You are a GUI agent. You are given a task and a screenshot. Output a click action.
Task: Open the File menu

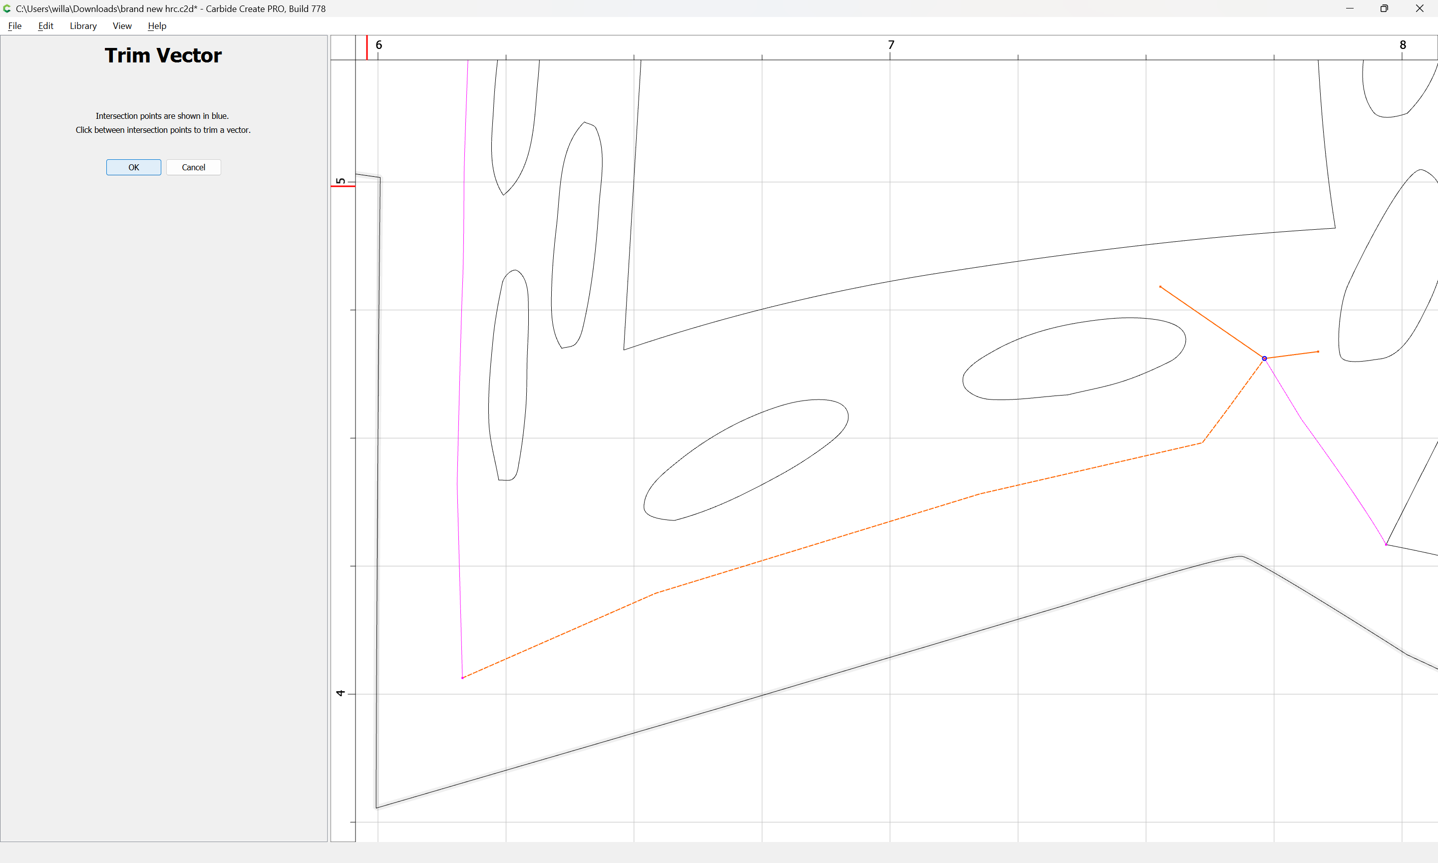[x=14, y=25]
